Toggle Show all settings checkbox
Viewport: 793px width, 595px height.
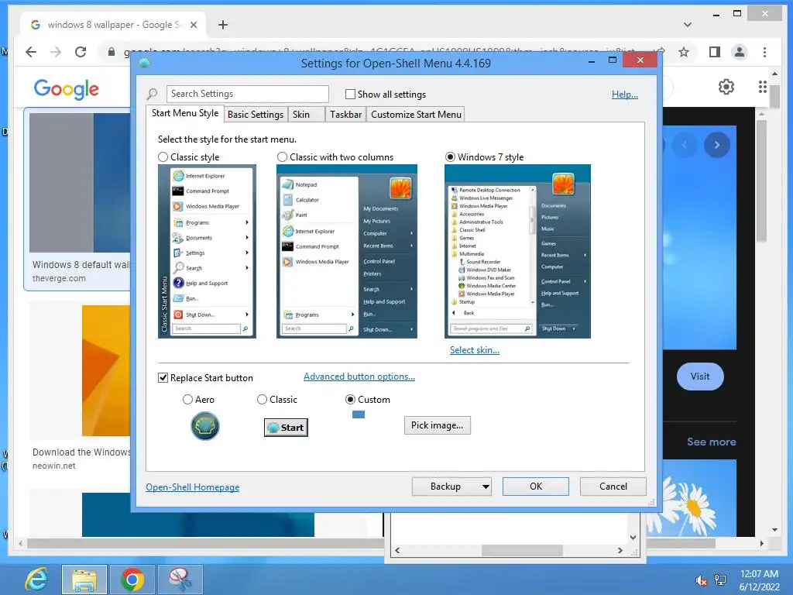350,94
